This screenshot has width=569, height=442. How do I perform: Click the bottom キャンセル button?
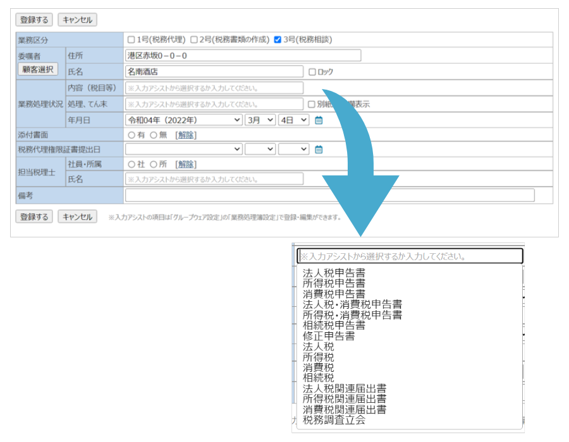(77, 217)
